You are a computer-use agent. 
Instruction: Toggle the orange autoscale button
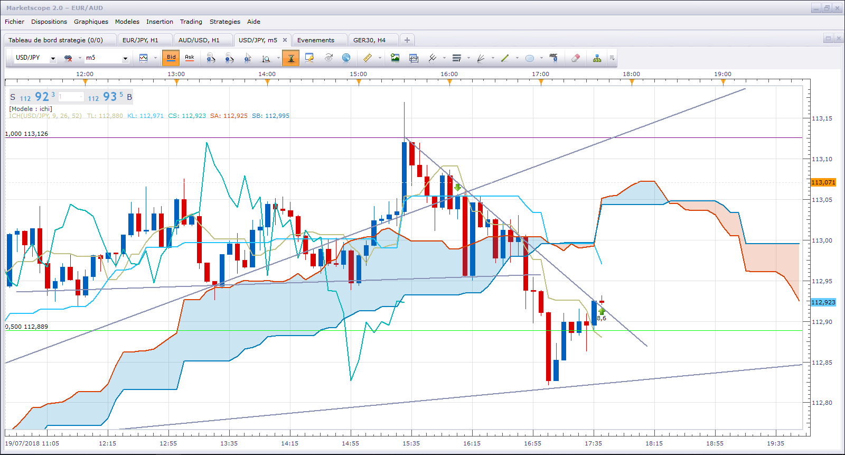click(x=290, y=58)
